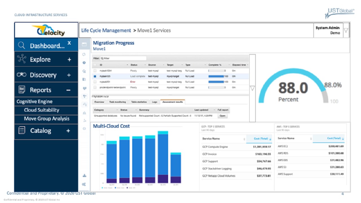Open the Dashboard magnifier icon
The image size is (361, 203).
pyautogui.click(x=22, y=45)
